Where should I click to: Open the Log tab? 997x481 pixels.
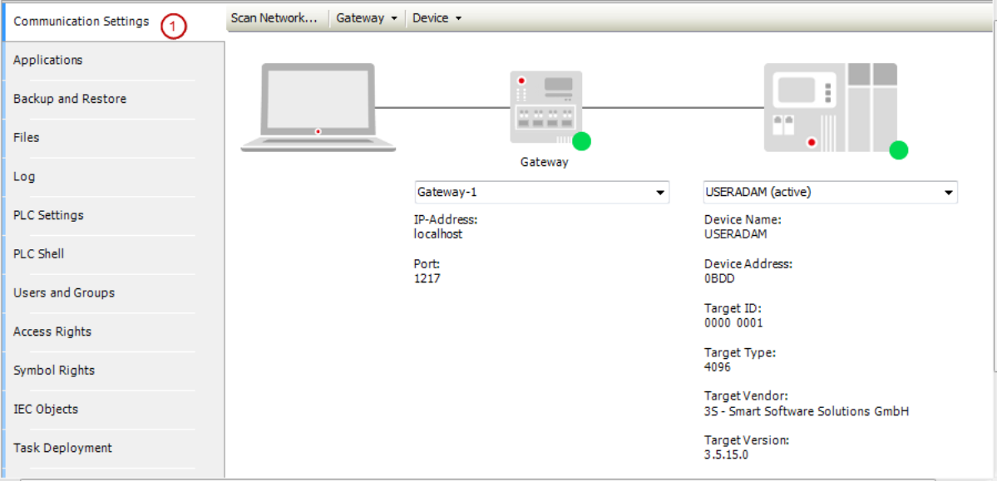click(113, 177)
